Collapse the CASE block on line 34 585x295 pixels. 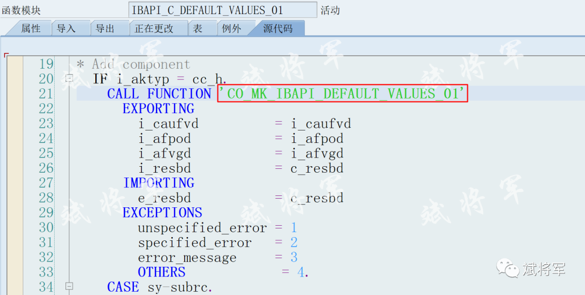pyautogui.click(x=69, y=286)
